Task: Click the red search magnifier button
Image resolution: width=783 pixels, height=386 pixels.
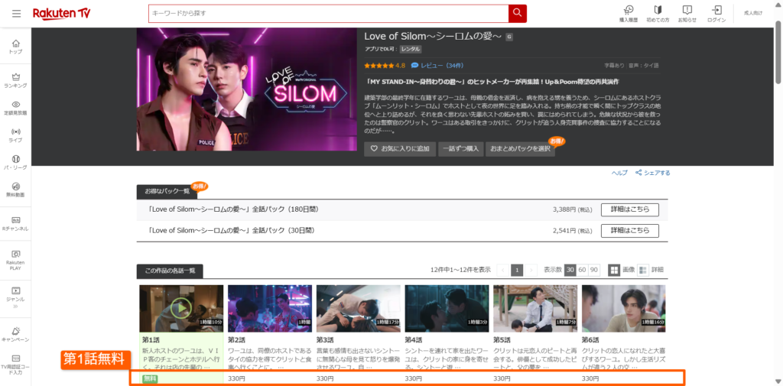Action: pos(518,14)
